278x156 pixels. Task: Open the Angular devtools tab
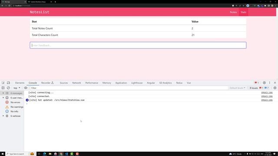click(x=151, y=83)
